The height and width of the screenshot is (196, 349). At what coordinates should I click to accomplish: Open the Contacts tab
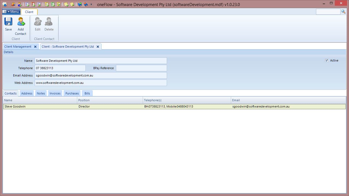click(11, 93)
